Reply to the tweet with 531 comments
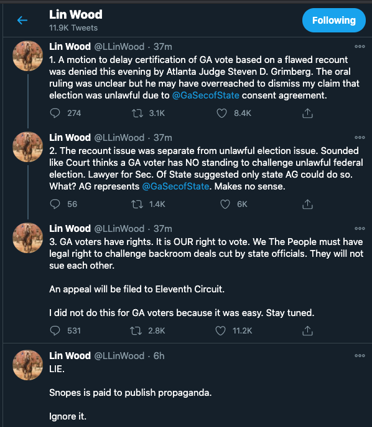This screenshot has width=372, height=427. coord(55,330)
